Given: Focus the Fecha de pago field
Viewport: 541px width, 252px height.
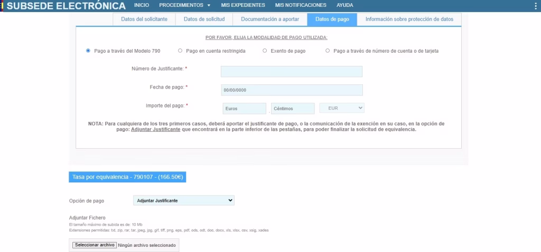Looking at the screenshot, I should coord(292,90).
